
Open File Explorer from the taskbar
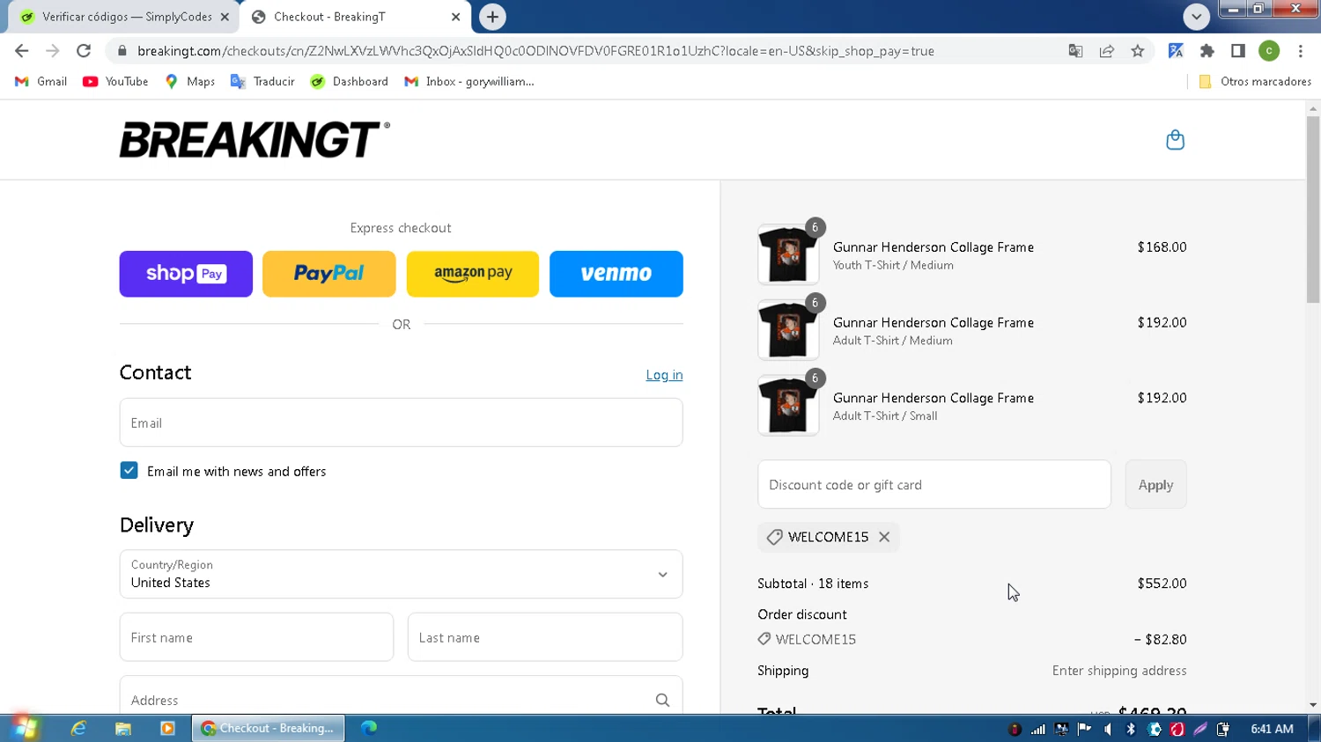coord(123,728)
